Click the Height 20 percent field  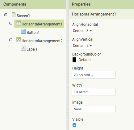coord(94,75)
